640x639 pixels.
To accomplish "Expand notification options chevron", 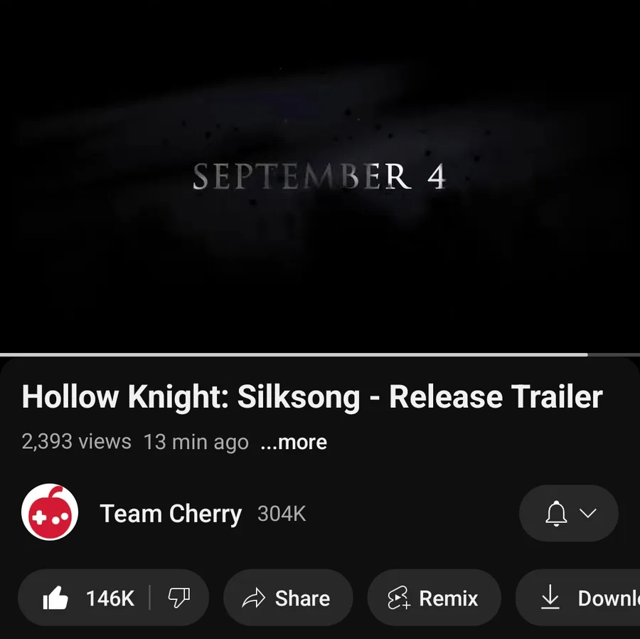I will tap(588, 513).
